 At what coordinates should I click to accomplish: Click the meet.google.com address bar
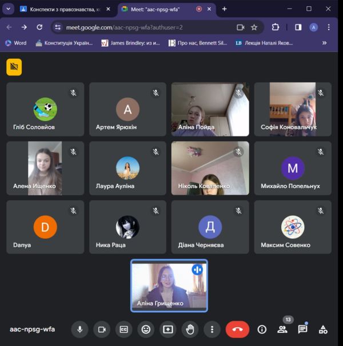click(x=143, y=27)
